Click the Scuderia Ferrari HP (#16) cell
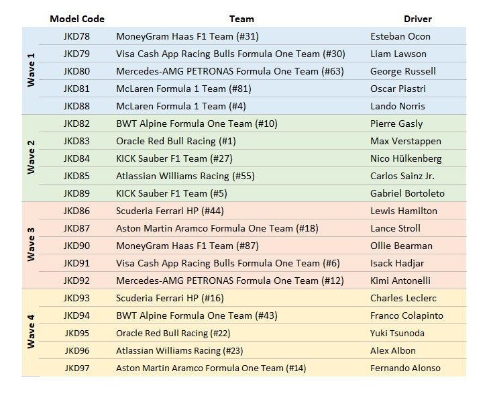Viewport: 491px width, 402px height. tap(170, 298)
